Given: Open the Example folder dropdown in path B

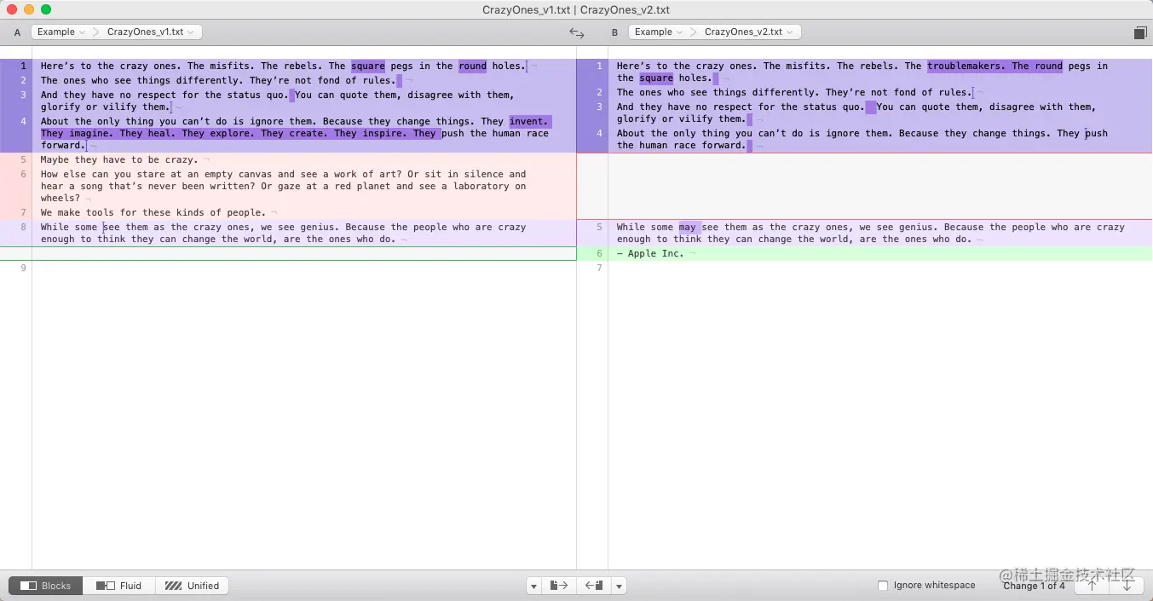Looking at the screenshot, I should pyautogui.click(x=659, y=32).
